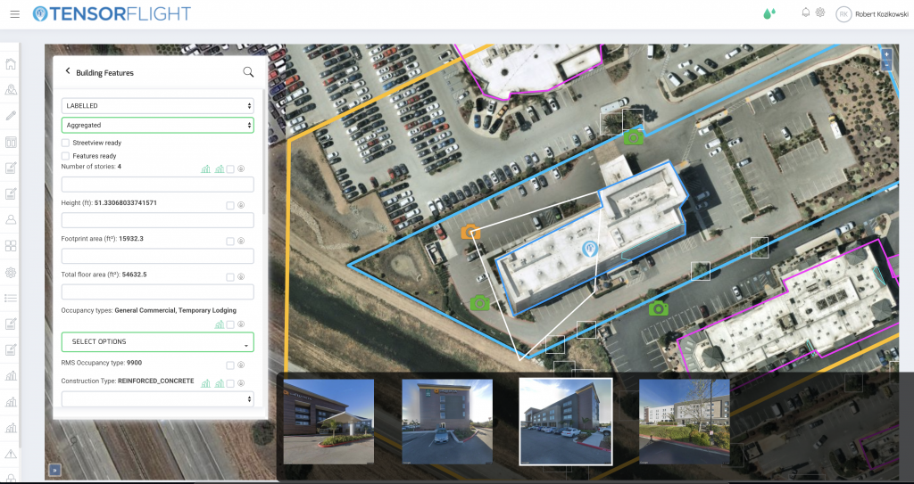Open the header settings gear icon
Image resolution: width=914 pixels, height=484 pixels.
820,12
